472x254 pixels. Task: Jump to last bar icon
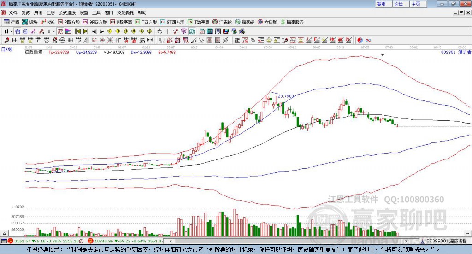coord(86,31)
